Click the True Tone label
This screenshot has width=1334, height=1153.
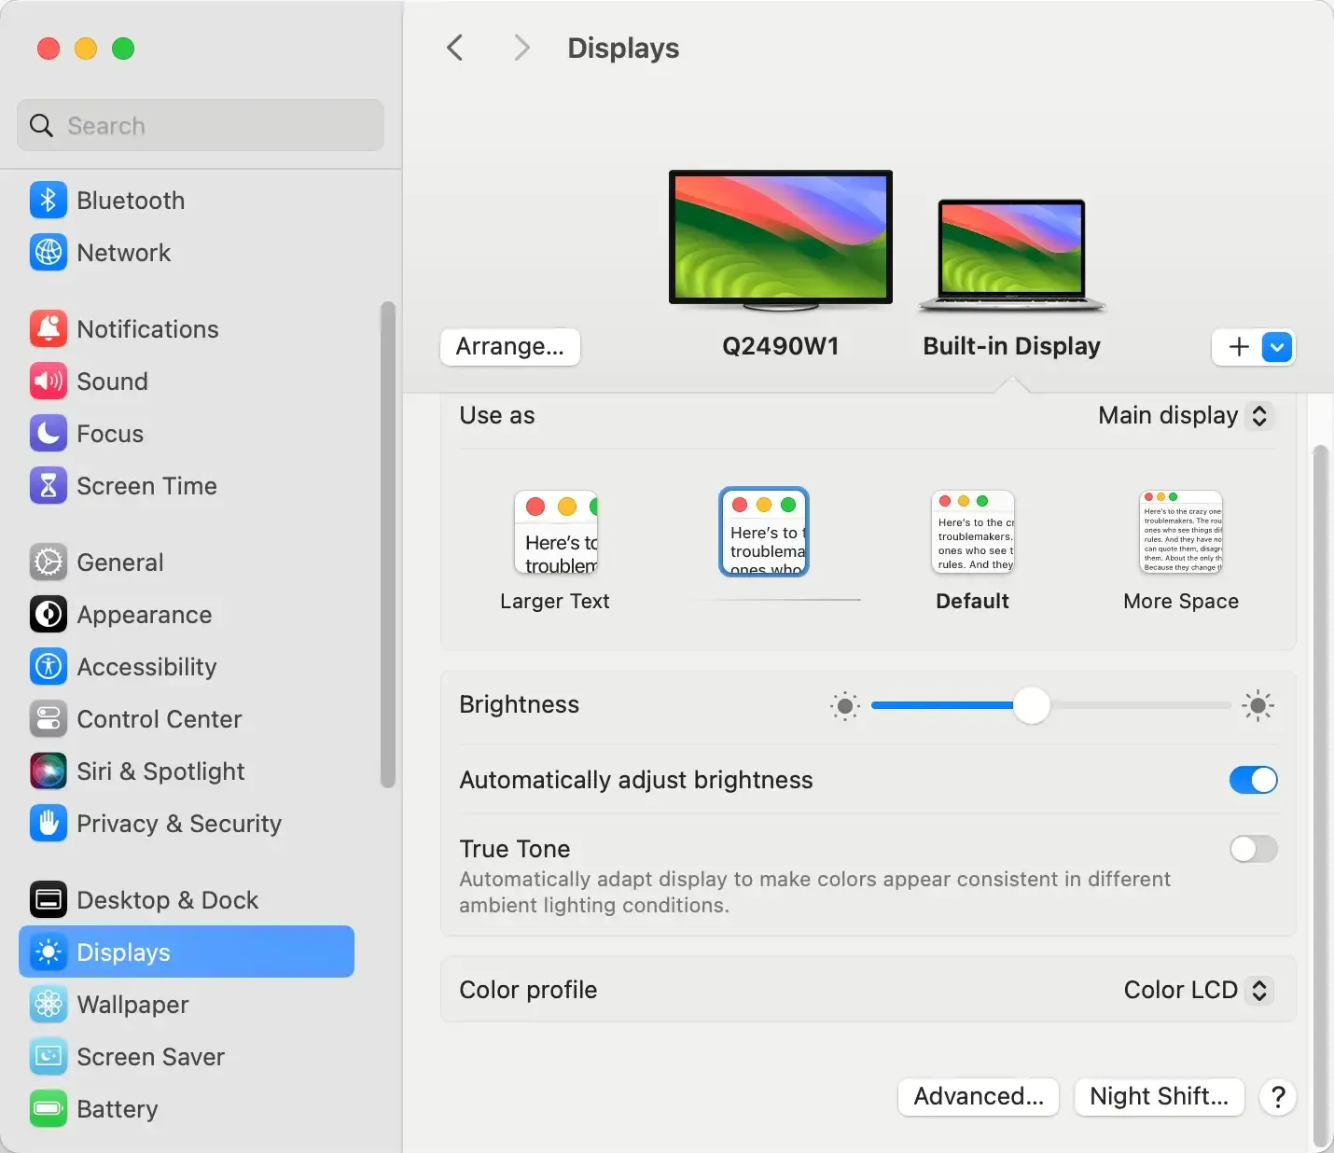[514, 849]
